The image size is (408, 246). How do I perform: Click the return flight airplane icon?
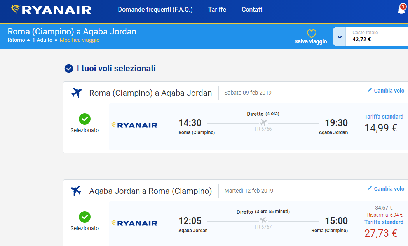click(76, 191)
